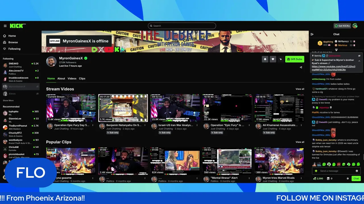Share the MyronGainesX channel
Image resolution: width=364 pixels, height=204 pixels.
coord(301,67)
